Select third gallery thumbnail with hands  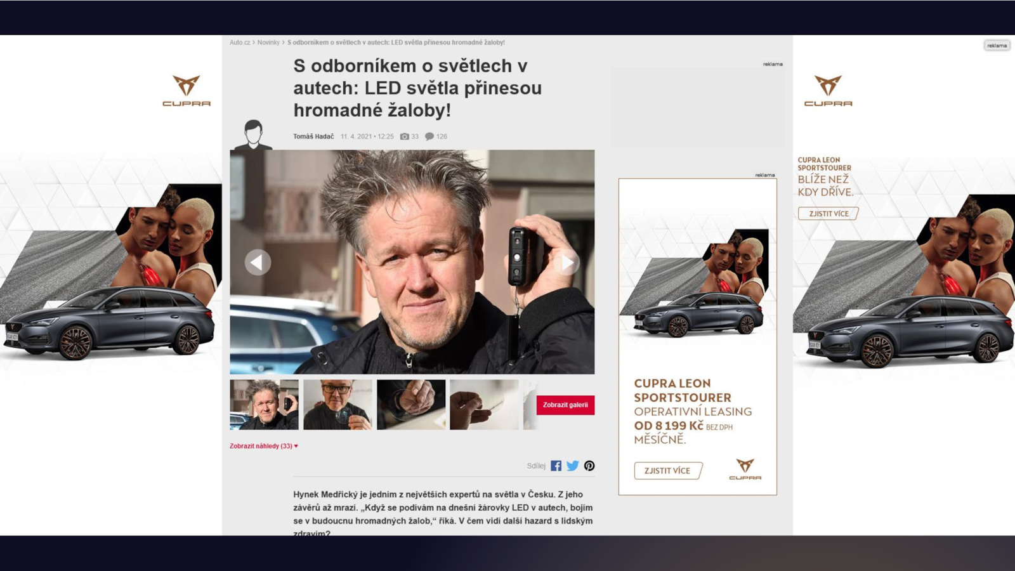pyautogui.click(x=411, y=405)
